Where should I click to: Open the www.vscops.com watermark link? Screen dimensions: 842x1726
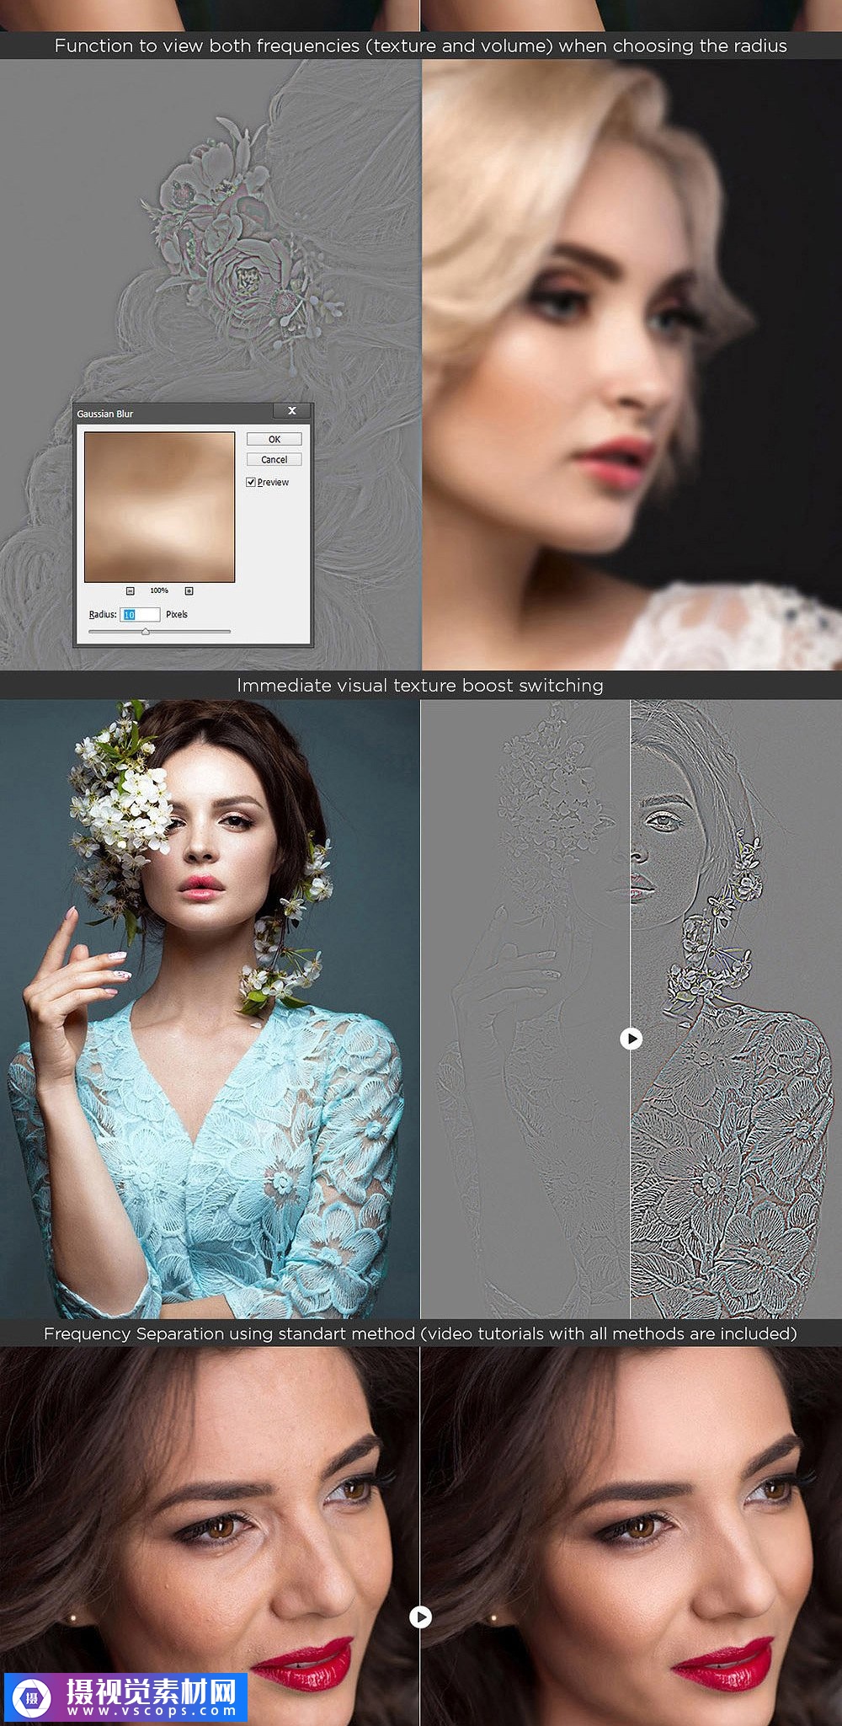point(152,1711)
